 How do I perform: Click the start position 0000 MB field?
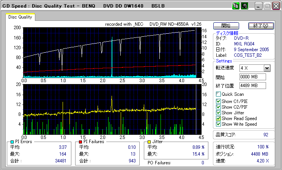pyautogui.click(x=252, y=77)
